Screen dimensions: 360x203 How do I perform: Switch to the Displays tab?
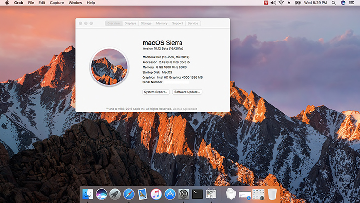point(130,23)
